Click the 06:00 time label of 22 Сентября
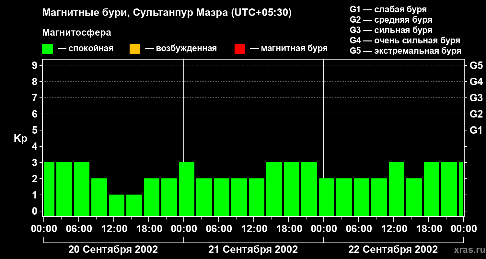Screen dimensions: 486x259 pyautogui.click(x=358, y=229)
